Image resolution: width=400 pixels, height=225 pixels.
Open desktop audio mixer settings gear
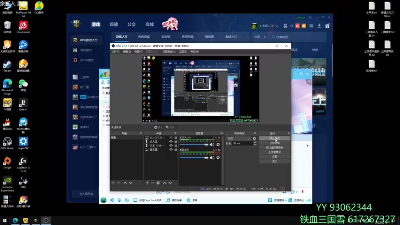(218, 158)
